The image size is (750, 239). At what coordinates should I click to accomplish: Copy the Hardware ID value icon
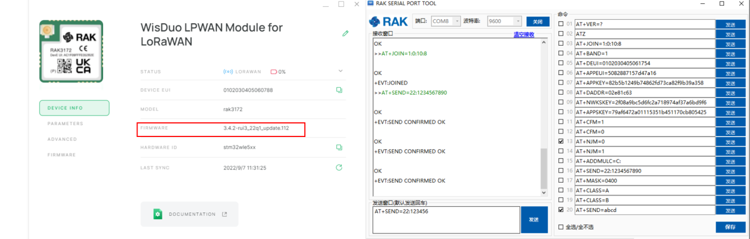pos(339,147)
